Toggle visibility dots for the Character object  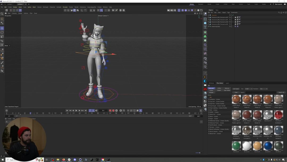[231, 15]
